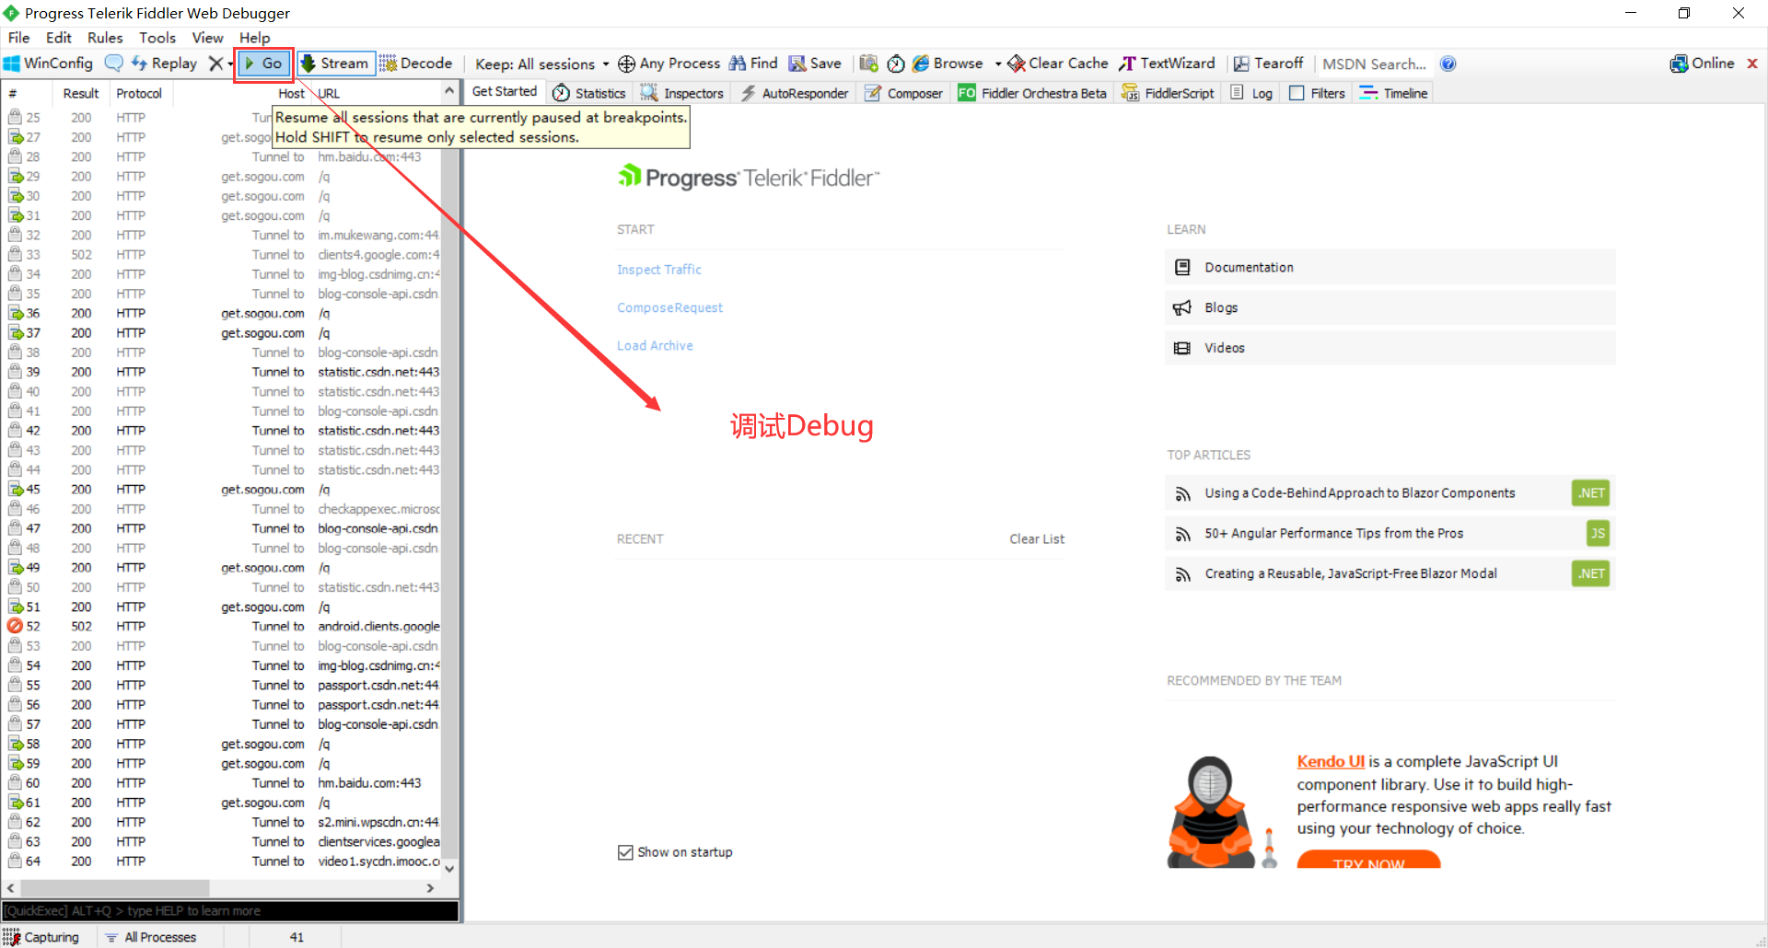1768x948 pixels.
Task: Open the Keep: All sessions dropdown
Action: (x=541, y=64)
